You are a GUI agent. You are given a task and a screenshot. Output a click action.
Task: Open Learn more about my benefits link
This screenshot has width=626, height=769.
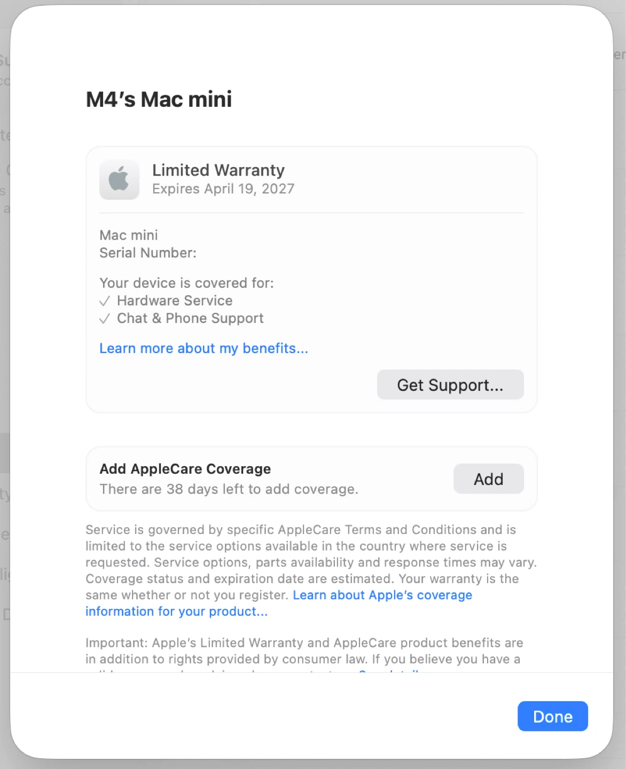[x=204, y=348]
